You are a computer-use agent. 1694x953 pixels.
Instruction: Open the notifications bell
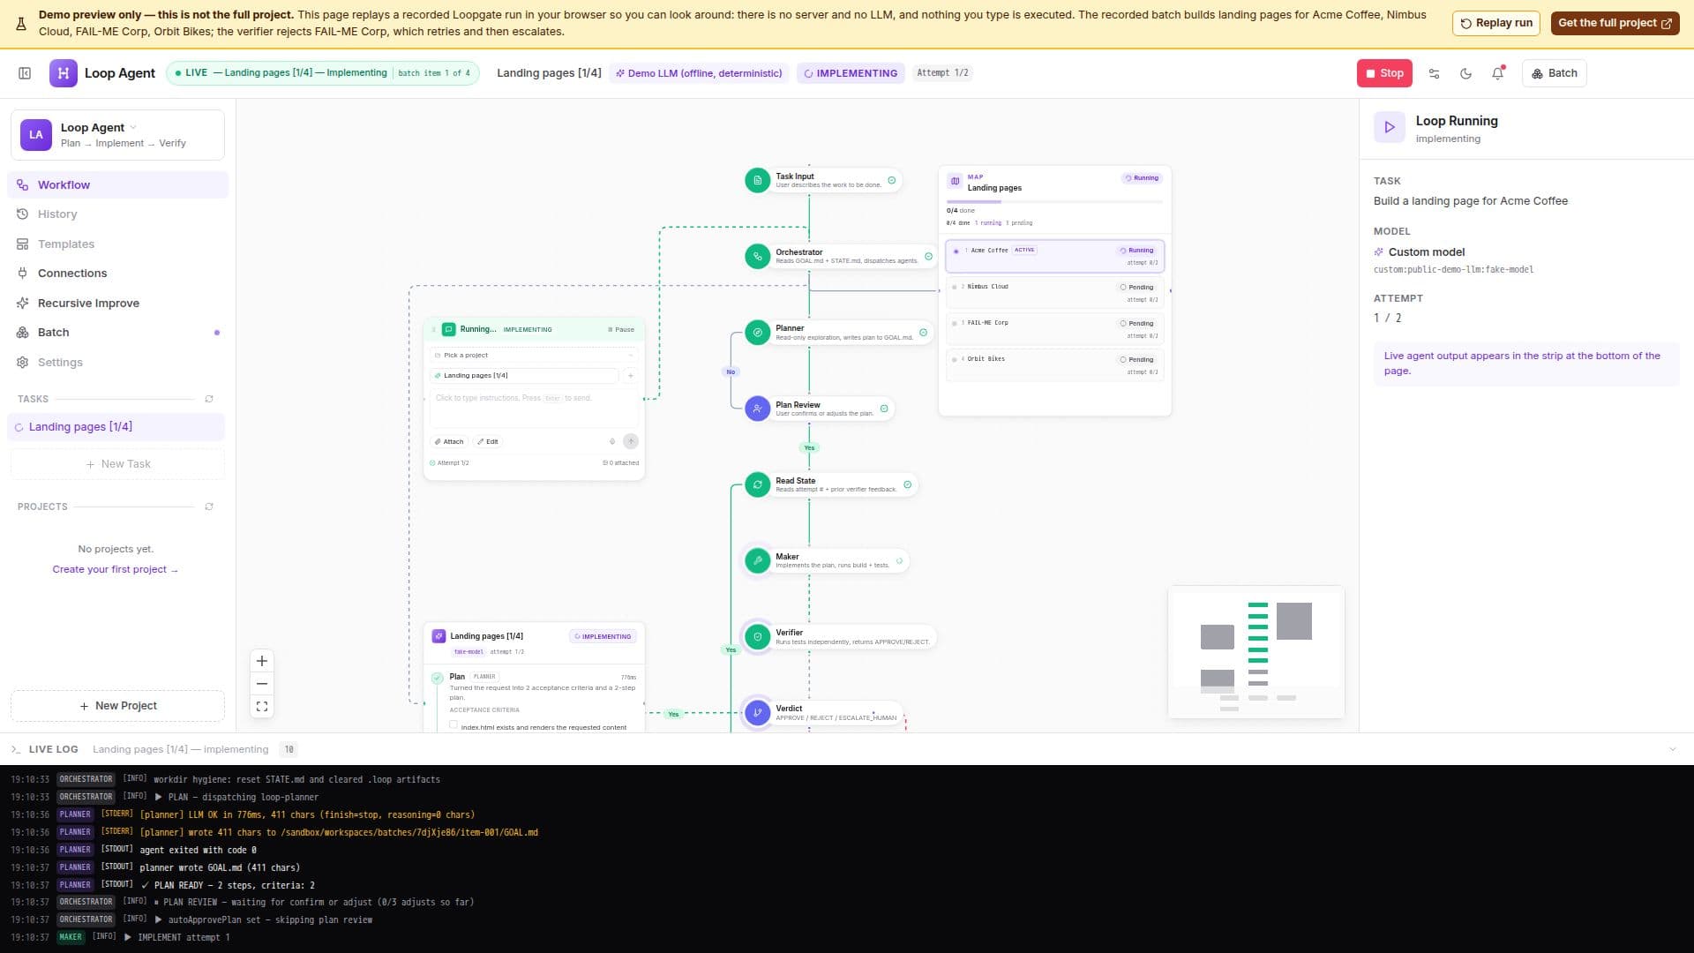(x=1497, y=73)
